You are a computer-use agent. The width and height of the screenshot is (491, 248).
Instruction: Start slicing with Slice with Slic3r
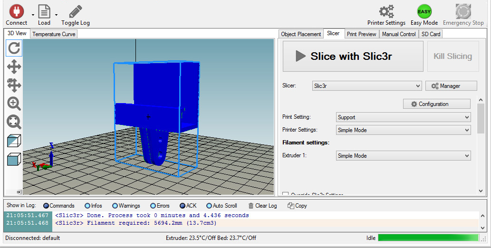point(353,57)
